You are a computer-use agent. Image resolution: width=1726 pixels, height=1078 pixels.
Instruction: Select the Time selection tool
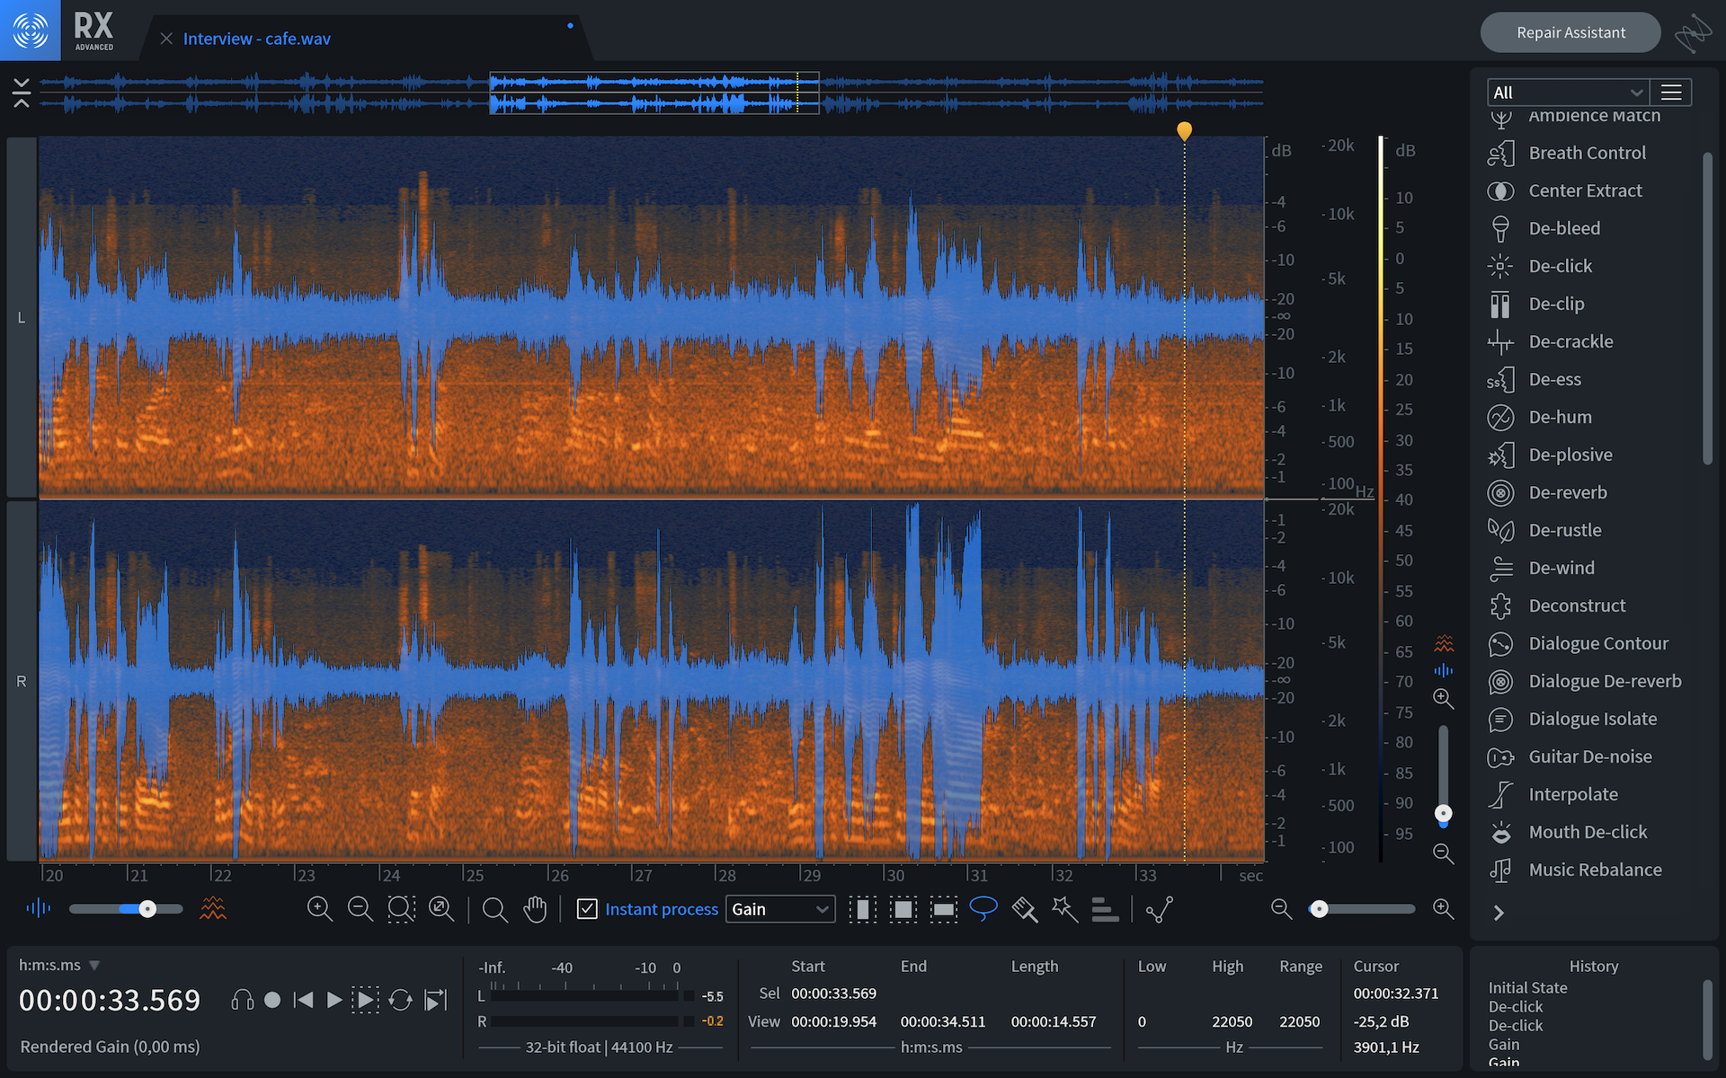[x=862, y=909]
